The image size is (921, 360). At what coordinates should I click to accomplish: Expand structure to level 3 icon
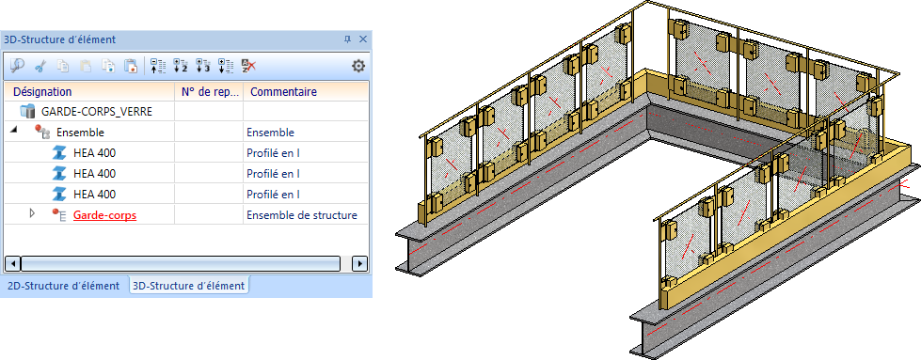pos(202,66)
